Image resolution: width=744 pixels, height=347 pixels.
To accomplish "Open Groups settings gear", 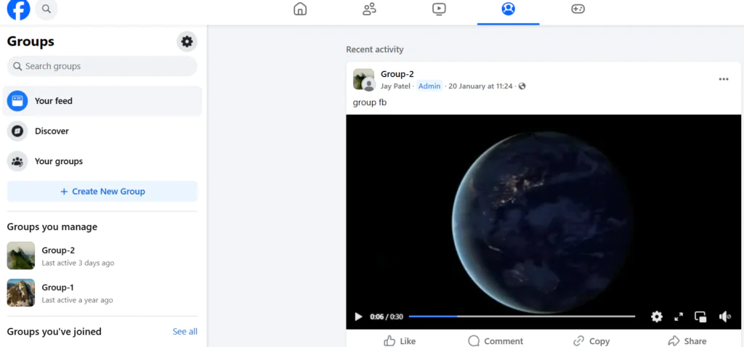I will (187, 41).
